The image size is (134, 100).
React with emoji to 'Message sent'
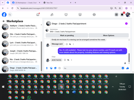[x=67, y=44]
